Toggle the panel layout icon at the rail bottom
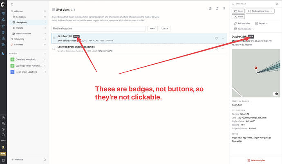 (x=3, y=160)
